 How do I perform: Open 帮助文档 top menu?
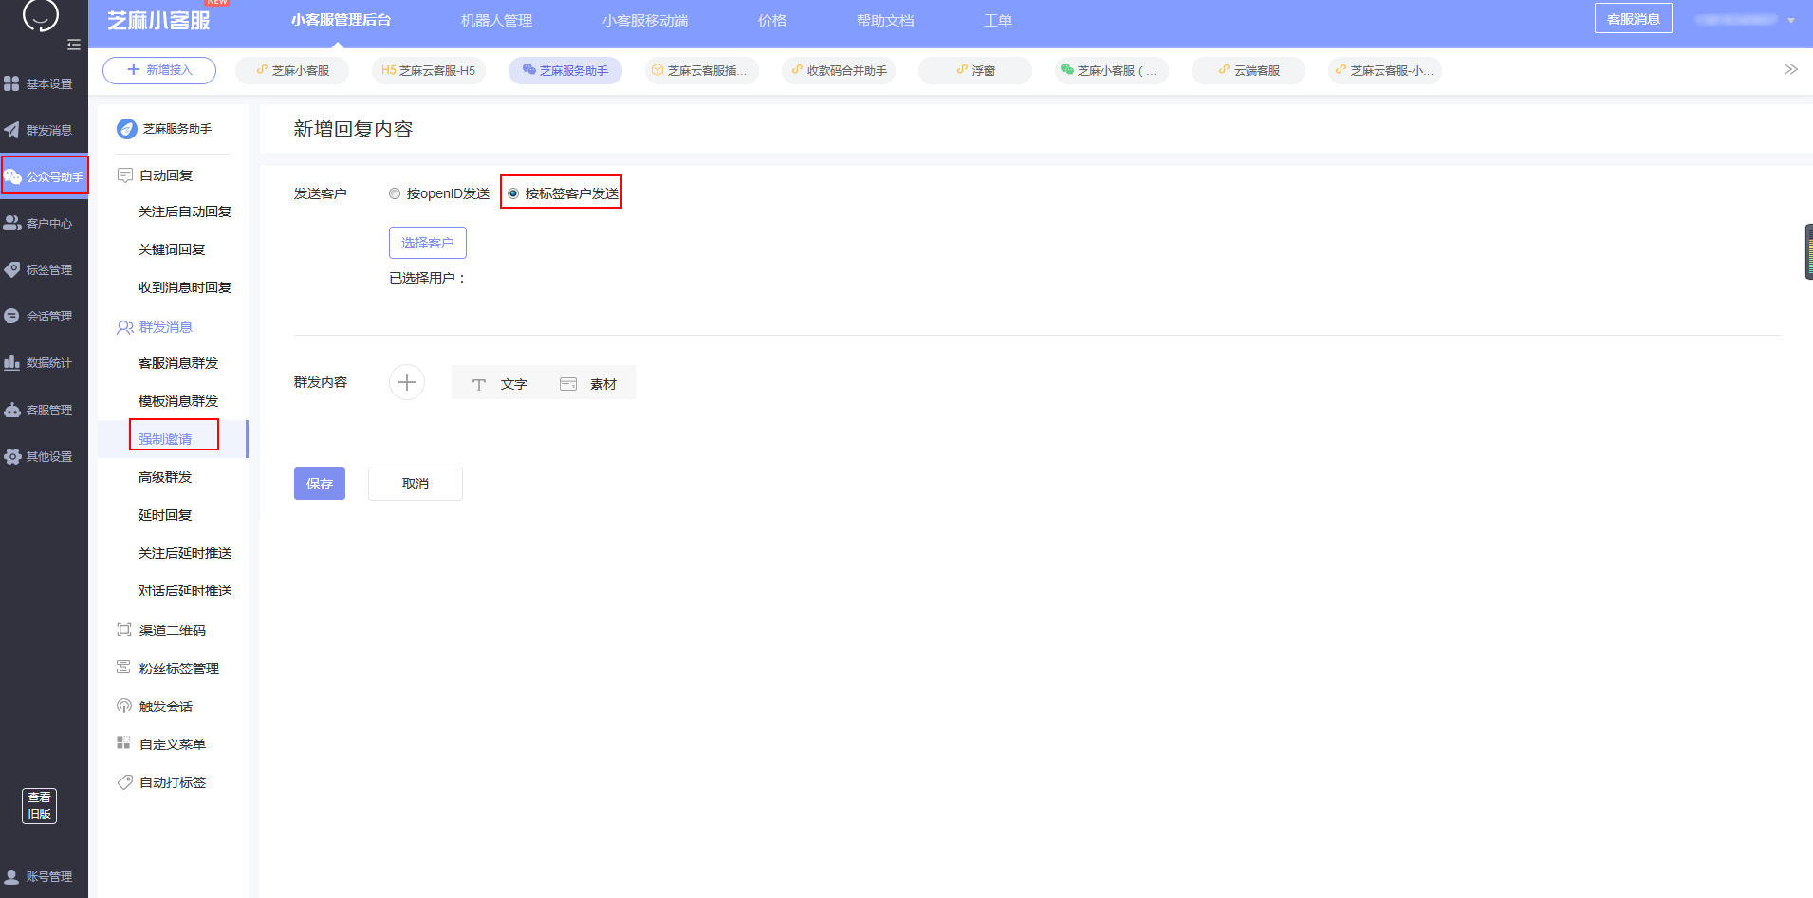pos(885,20)
